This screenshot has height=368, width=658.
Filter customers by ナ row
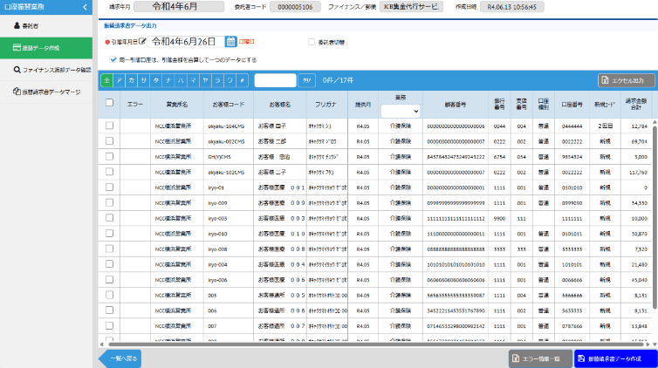(168, 80)
